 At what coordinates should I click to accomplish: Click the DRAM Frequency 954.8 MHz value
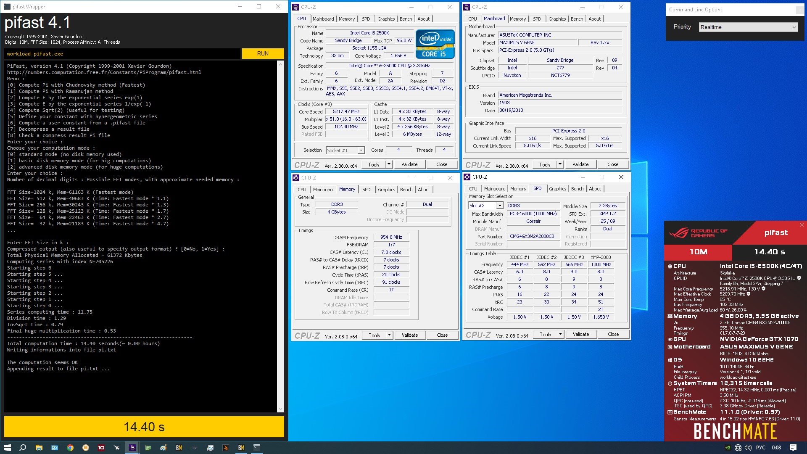tap(391, 237)
